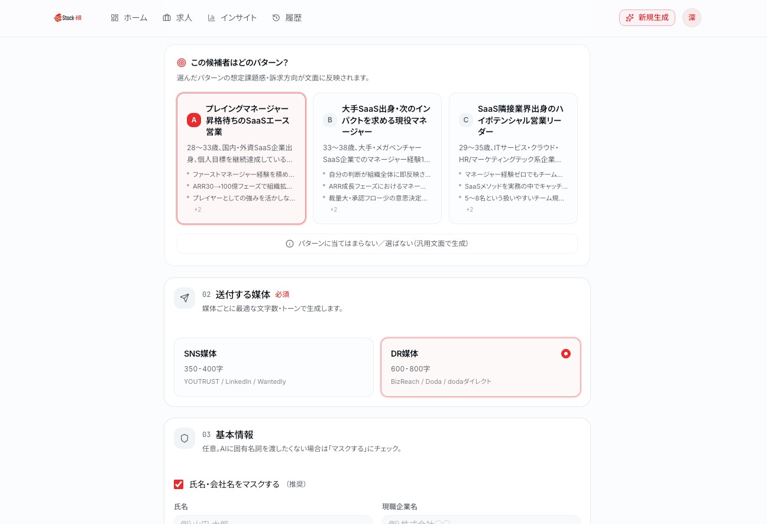
Task: Click the 02 送付する媒体 heading
Action: click(236, 295)
